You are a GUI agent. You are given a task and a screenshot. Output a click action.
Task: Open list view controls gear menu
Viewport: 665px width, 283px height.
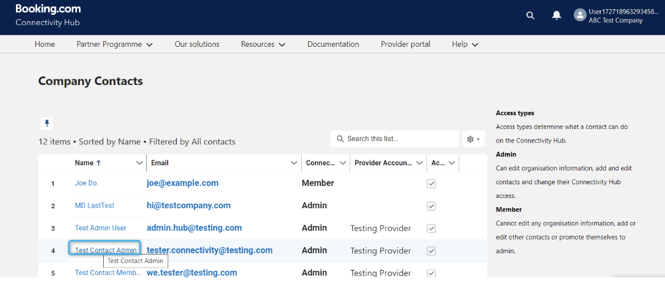(x=473, y=139)
